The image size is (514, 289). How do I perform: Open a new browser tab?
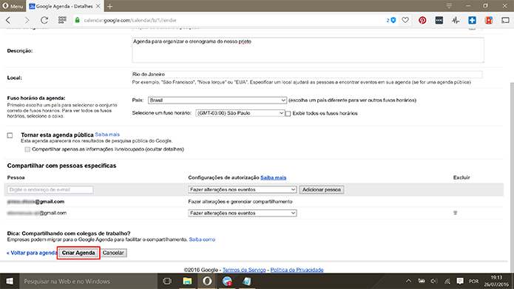point(109,6)
